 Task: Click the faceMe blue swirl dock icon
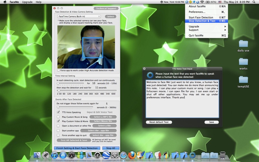[x=192, y=155]
